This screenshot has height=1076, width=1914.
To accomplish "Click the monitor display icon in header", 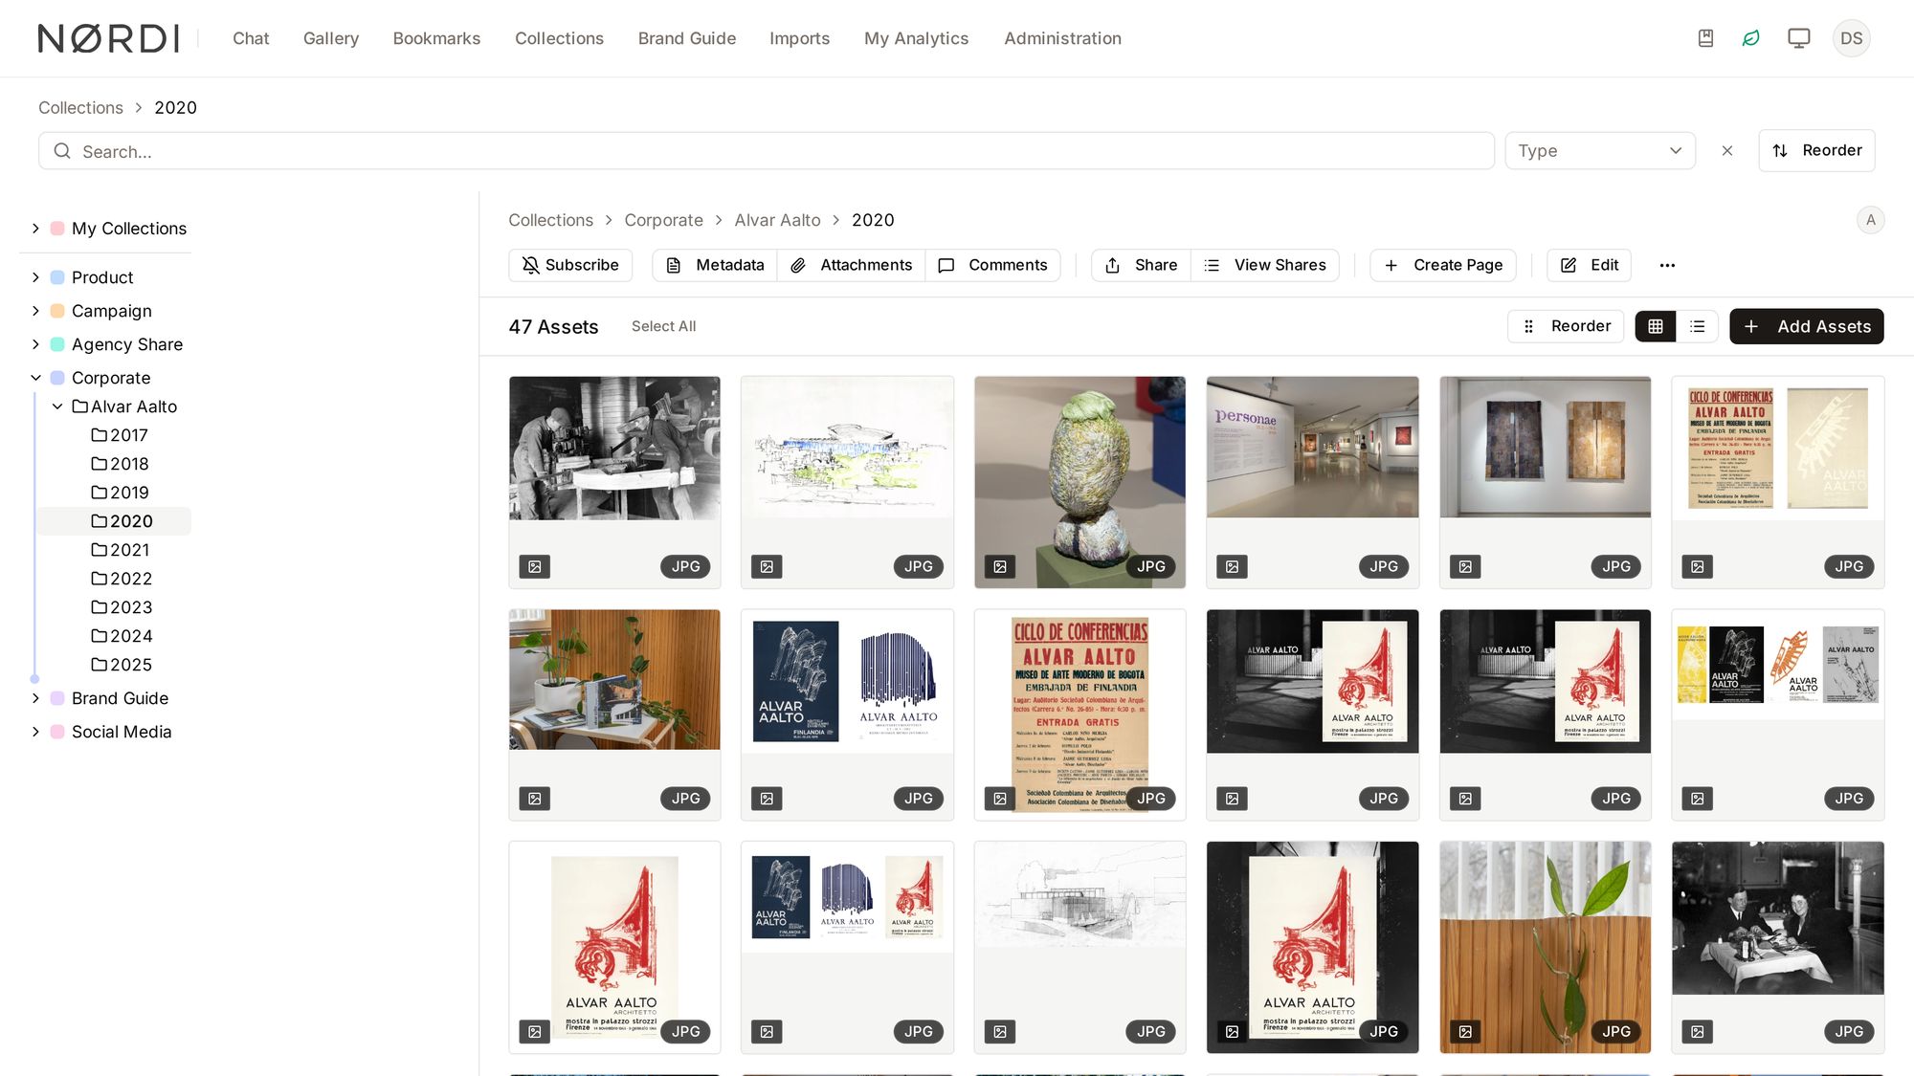I will click(x=1799, y=38).
